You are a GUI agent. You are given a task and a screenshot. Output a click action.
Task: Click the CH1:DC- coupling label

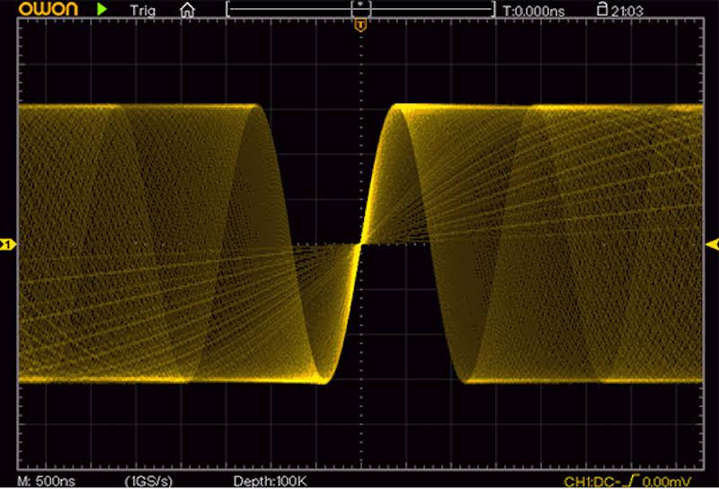pyautogui.click(x=592, y=482)
